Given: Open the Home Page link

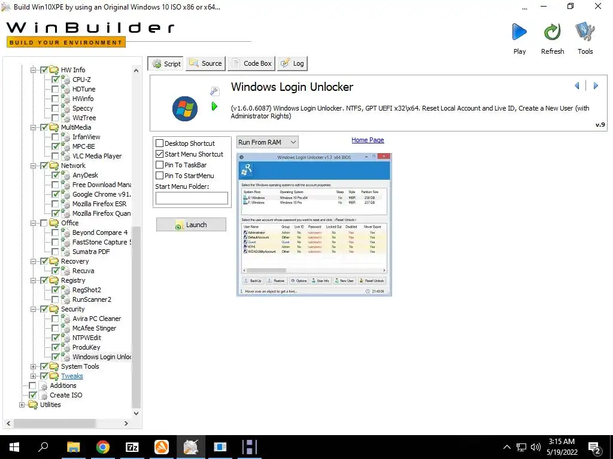Looking at the screenshot, I should (x=368, y=140).
